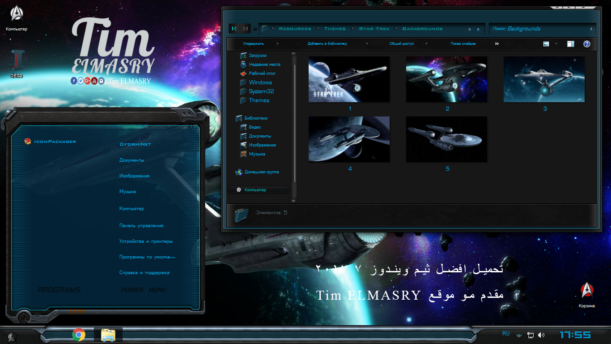The width and height of the screenshot is (611, 344).
Task: Open Справка и поддержка in start menu
Action: click(x=144, y=273)
